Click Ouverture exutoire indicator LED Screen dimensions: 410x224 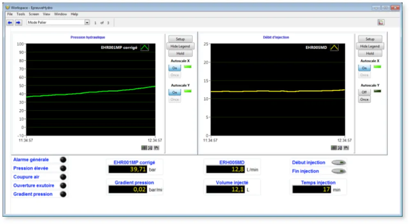click(x=63, y=186)
